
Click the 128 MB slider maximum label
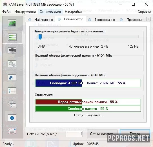(x=133, y=46)
